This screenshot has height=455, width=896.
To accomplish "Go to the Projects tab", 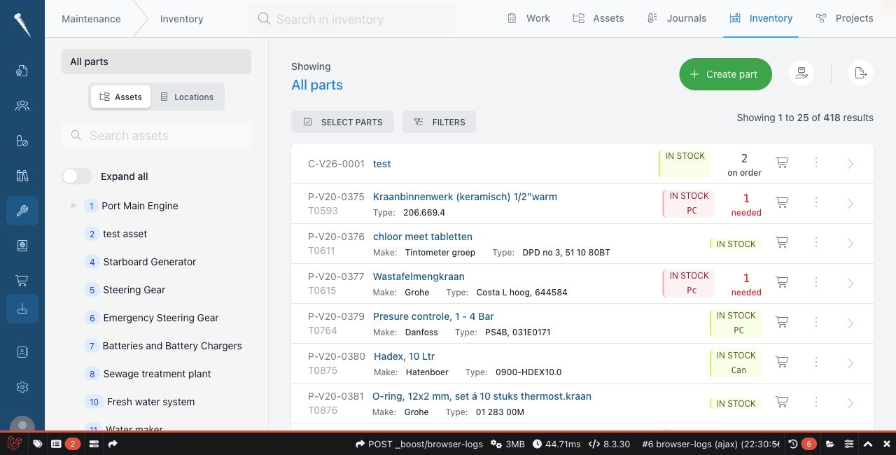I will (x=844, y=18).
